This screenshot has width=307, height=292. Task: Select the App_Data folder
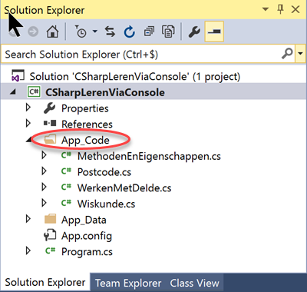click(84, 220)
